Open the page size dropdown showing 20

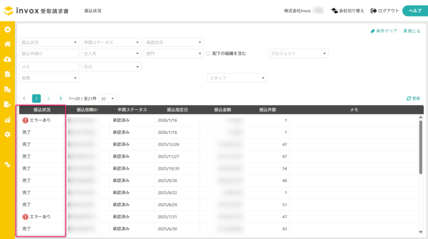click(x=108, y=99)
